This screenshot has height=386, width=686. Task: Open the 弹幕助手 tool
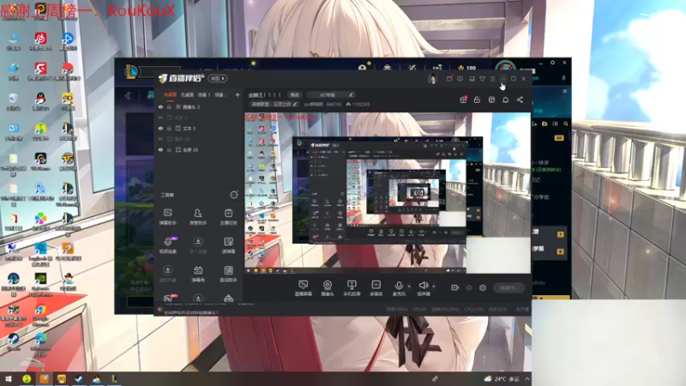[167, 217]
